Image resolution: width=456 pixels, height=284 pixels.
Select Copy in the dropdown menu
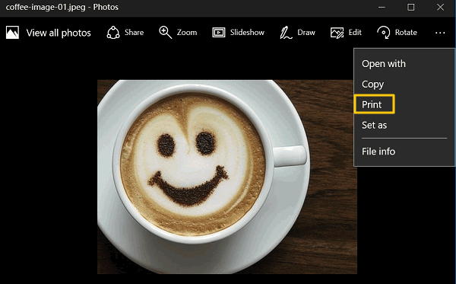[372, 85]
